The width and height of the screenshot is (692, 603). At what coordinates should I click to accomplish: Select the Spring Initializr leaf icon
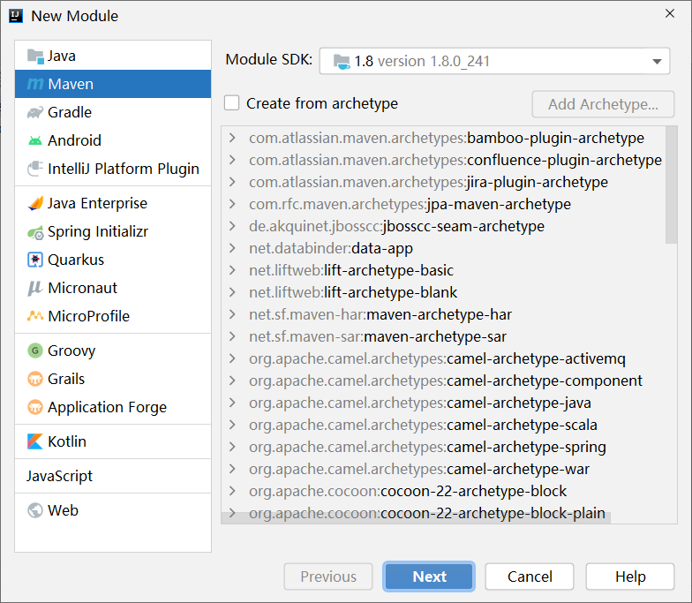point(35,232)
